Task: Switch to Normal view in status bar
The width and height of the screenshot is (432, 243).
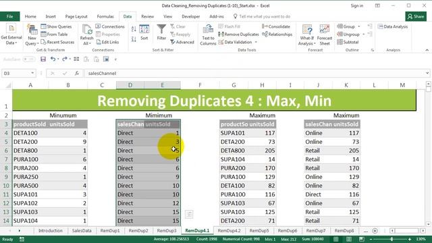Action: (336, 239)
